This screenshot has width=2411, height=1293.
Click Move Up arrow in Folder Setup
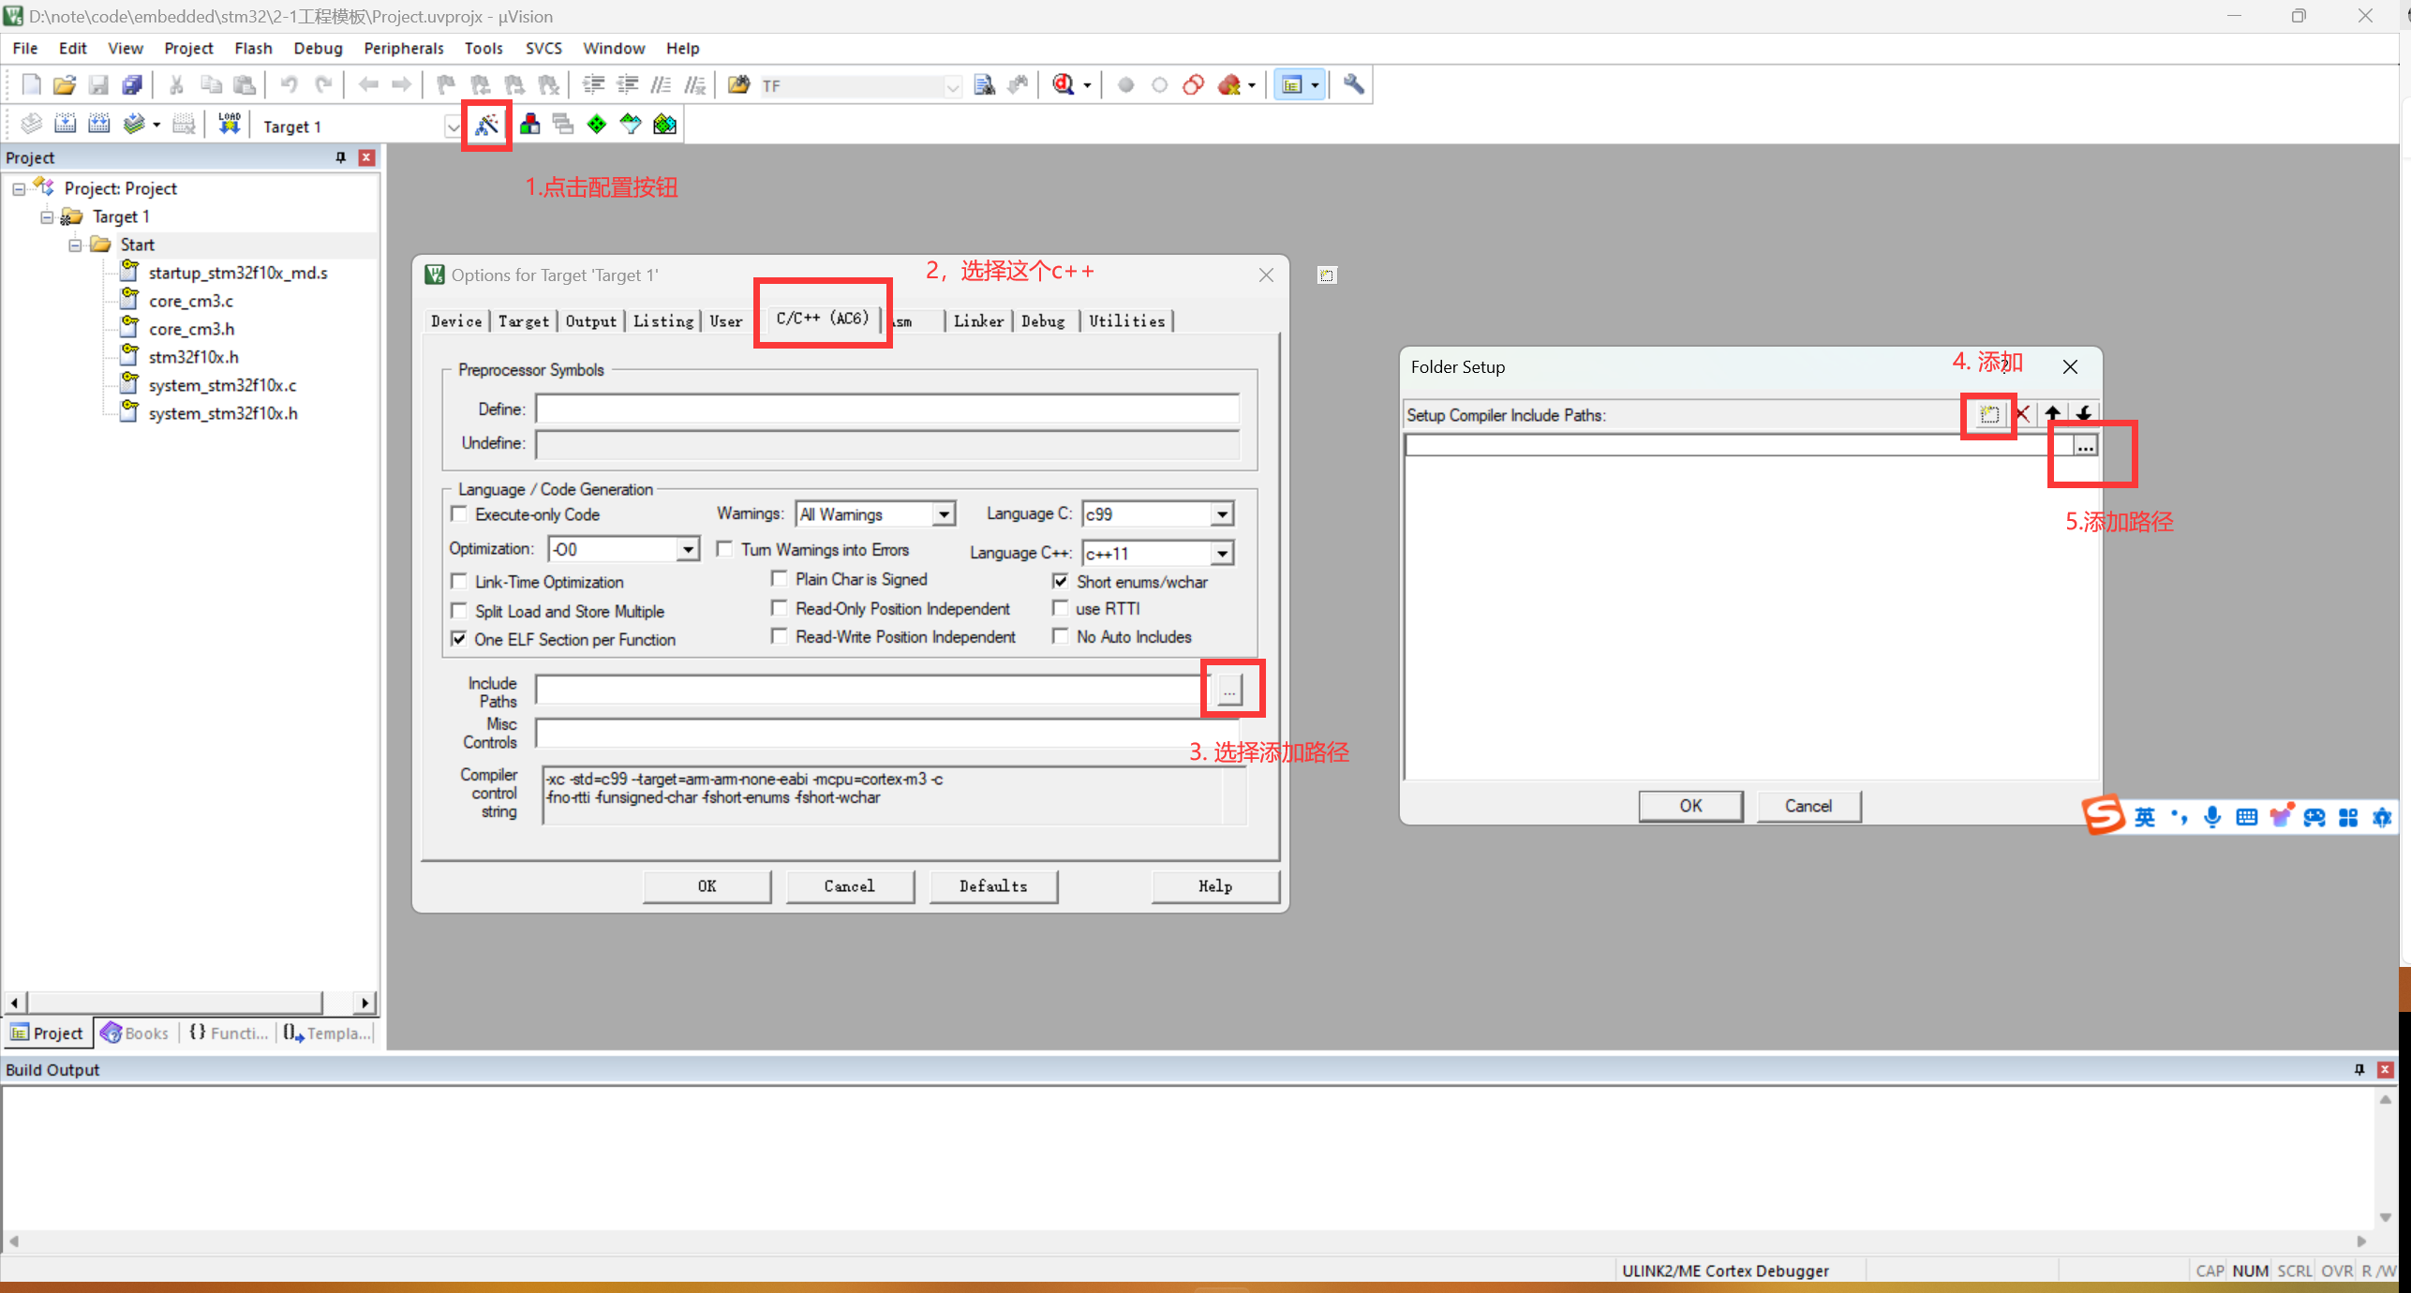pyautogui.click(x=2053, y=414)
